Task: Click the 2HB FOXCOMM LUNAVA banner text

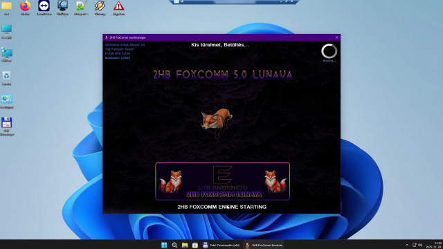Action: tap(224, 194)
